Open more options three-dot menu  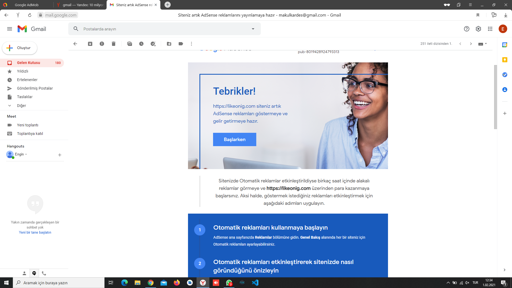(191, 44)
